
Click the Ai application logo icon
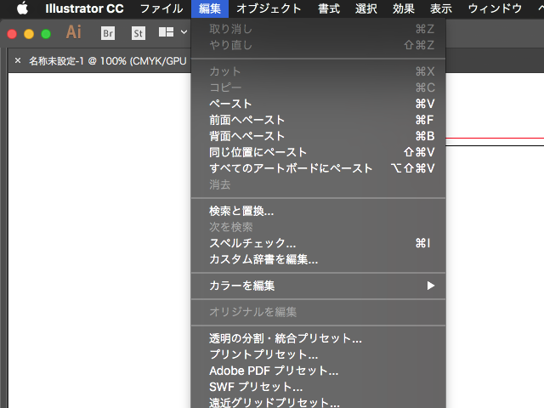click(x=74, y=32)
